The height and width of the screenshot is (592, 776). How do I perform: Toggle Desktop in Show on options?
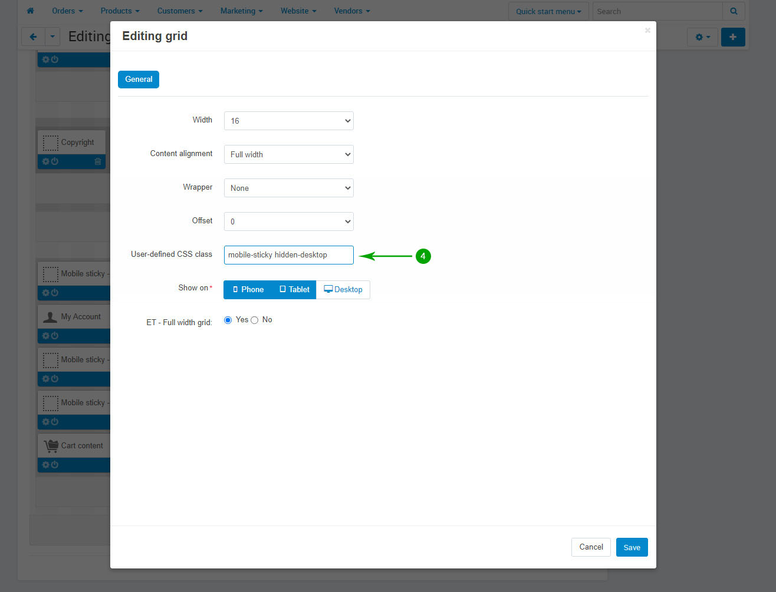point(343,290)
